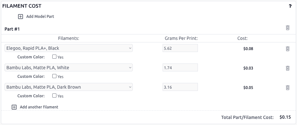Delete Part #1 using its trash icon

[287, 28]
